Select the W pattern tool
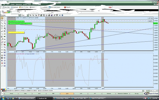Image resolution: width=159 pixels, height=100 pixels. tap(5, 42)
